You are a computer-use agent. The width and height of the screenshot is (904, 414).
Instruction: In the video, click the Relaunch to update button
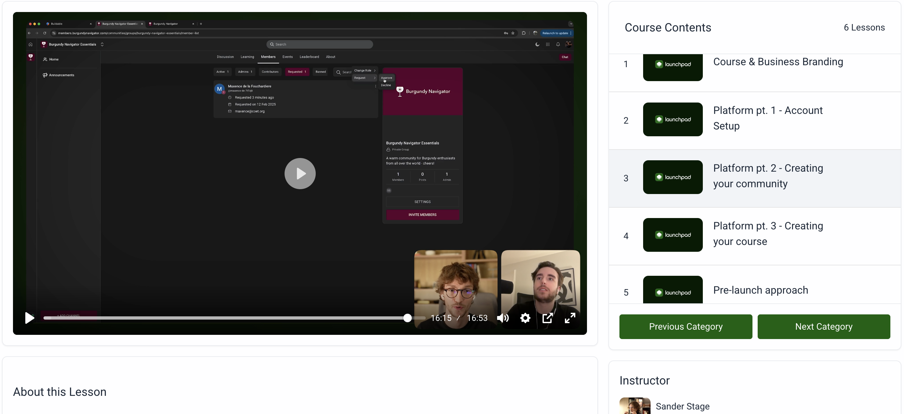tap(556, 33)
